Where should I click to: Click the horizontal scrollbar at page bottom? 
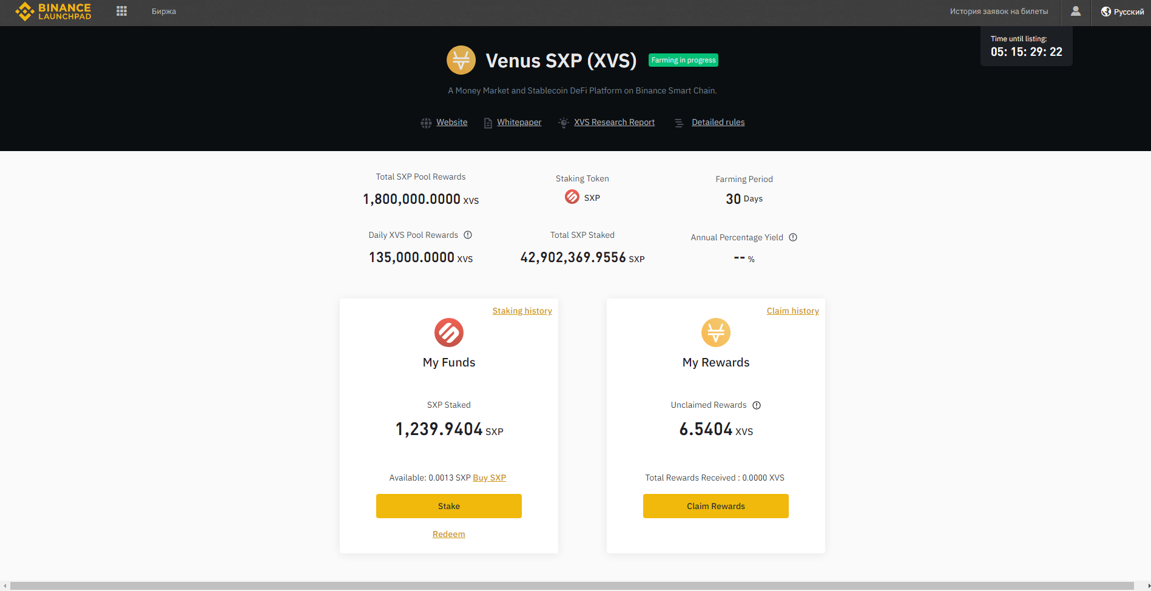point(570,586)
